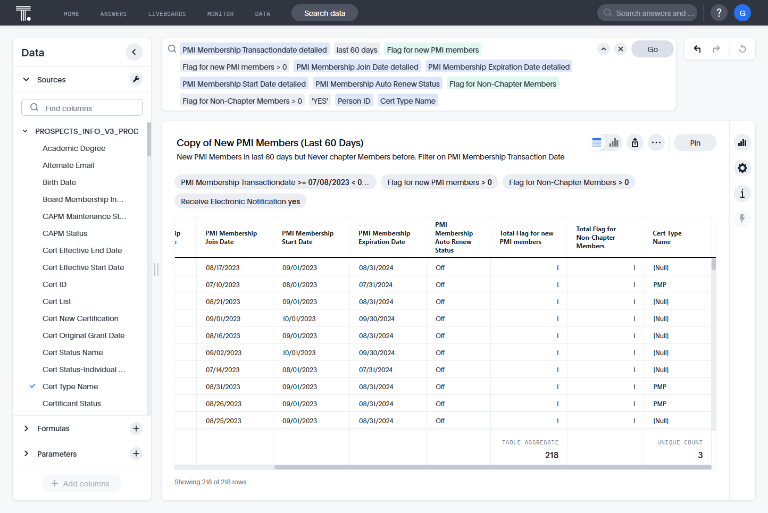The height and width of the screenshot is (513, 768).
Task: Switch to the Monitor tab
Action: (220, 14)
